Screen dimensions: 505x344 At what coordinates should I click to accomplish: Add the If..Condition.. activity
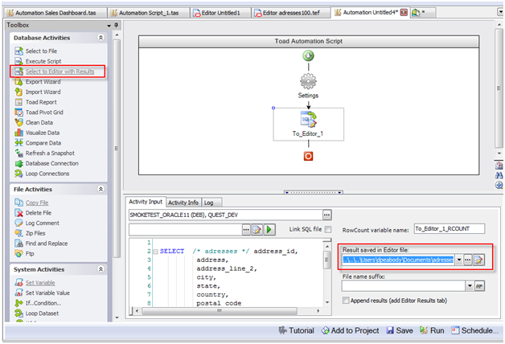click(38, 303)
